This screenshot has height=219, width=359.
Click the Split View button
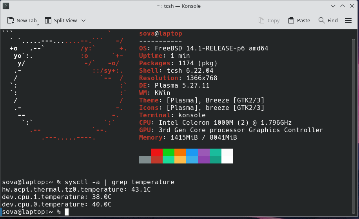pos(61,21)
